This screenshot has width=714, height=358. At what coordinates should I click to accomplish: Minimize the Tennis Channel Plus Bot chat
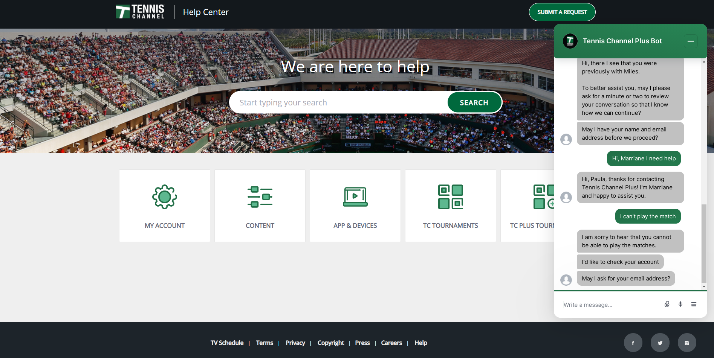(691, 41)
